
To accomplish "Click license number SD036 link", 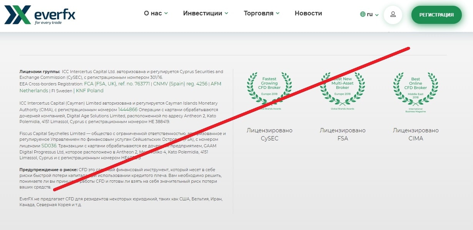I will coord(49,146).
